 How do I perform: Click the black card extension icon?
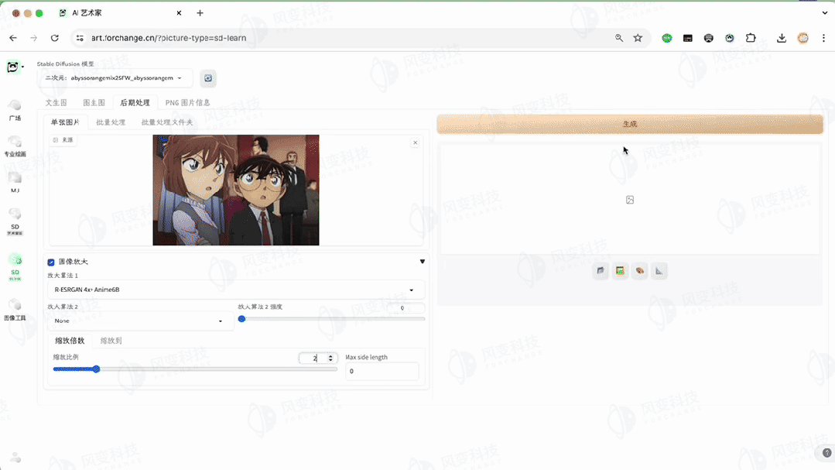click(x=687, y=38)
